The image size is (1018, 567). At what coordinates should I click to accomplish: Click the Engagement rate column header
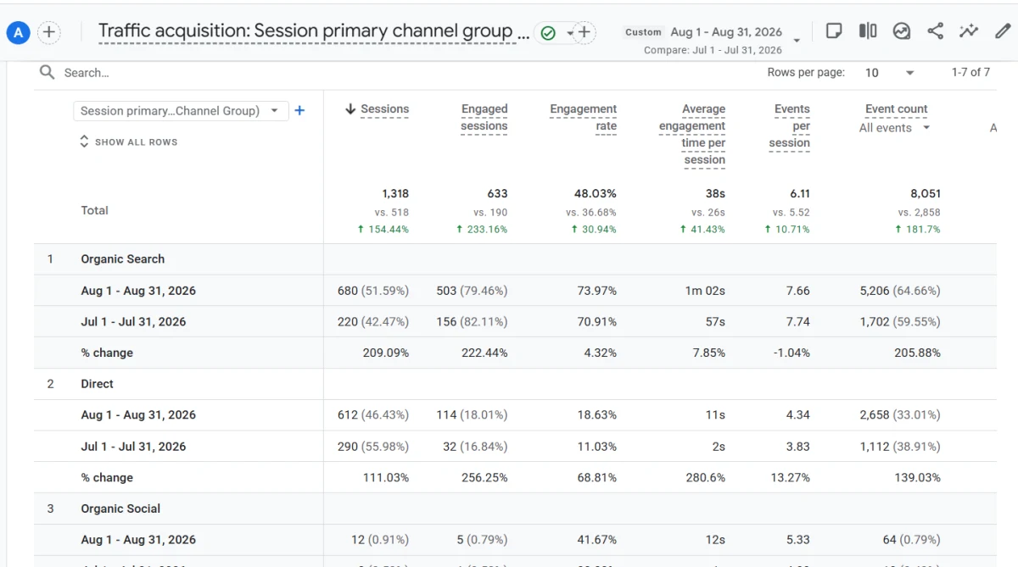[583, 118]
